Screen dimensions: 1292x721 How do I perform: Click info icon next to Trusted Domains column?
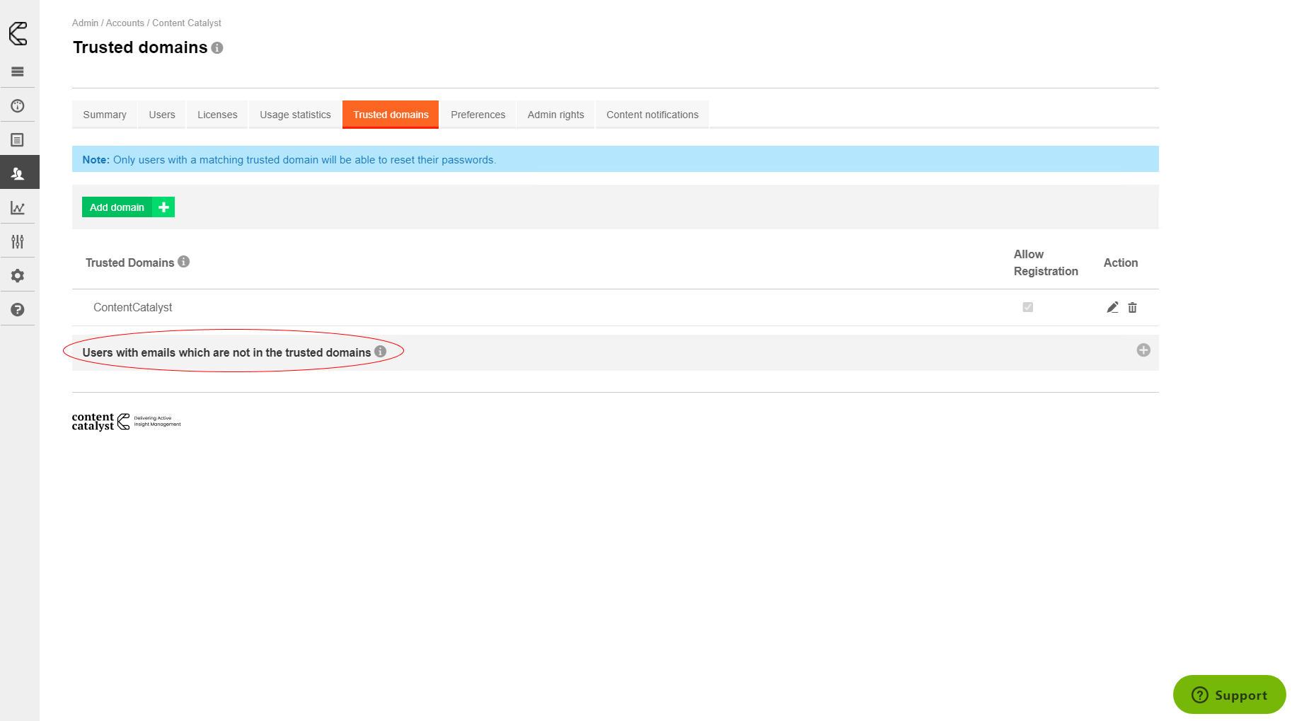tap(184, 262)
